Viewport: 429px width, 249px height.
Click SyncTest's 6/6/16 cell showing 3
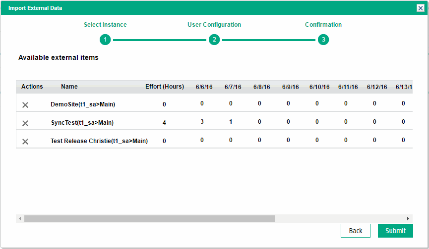tap(202, 122)
